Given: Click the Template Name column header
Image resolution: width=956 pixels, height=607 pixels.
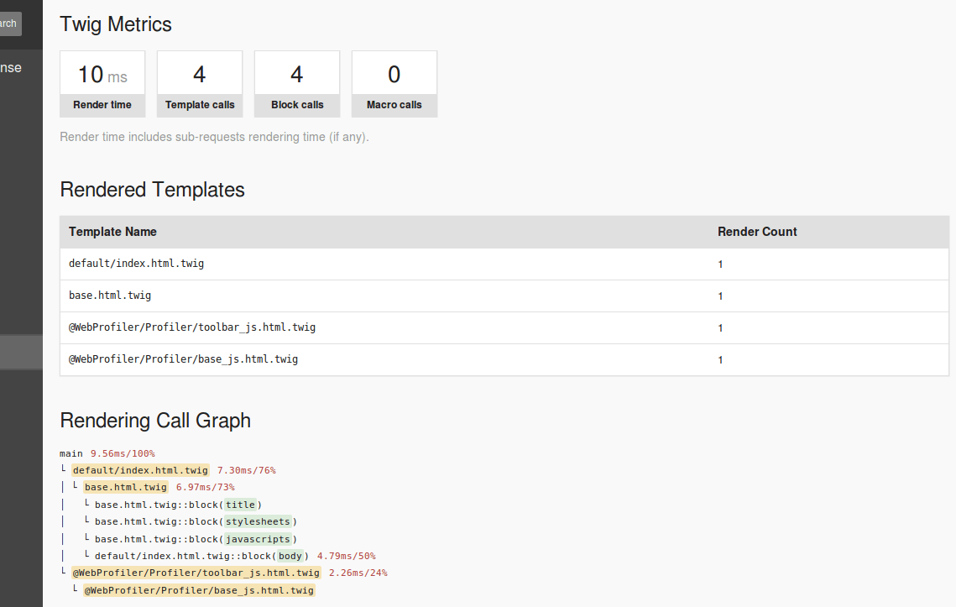Looking at the screenshot, I should [x=112, y=232].
